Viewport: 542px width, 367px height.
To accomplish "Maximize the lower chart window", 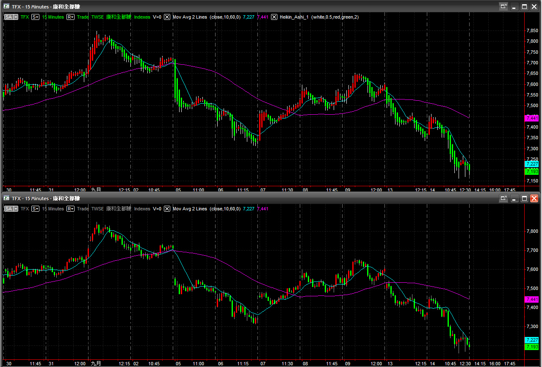I will [525, 198].
